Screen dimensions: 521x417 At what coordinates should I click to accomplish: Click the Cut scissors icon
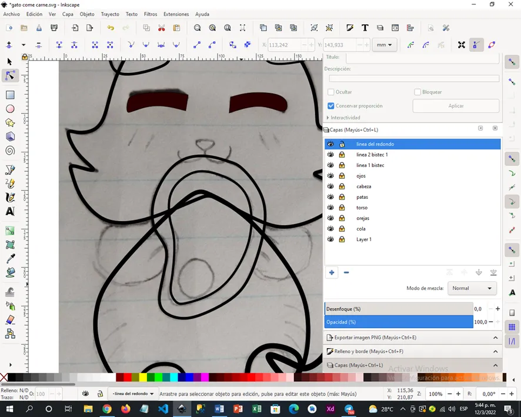pyautogui.click(x=162, y=28)
